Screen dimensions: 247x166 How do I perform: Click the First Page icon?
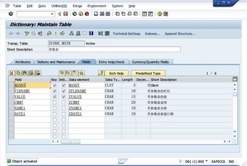(x=117, y=14)
